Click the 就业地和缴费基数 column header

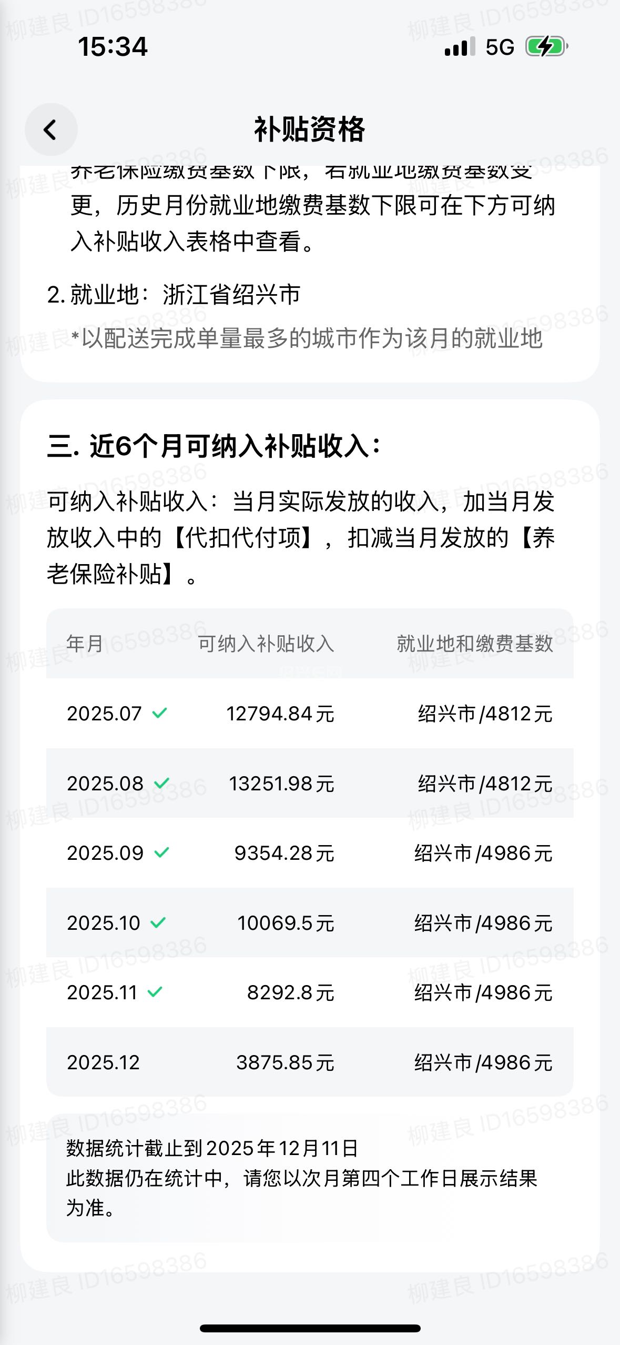click(474, 643)
